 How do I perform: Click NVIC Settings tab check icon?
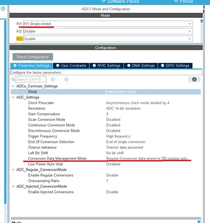pos(94,66)
